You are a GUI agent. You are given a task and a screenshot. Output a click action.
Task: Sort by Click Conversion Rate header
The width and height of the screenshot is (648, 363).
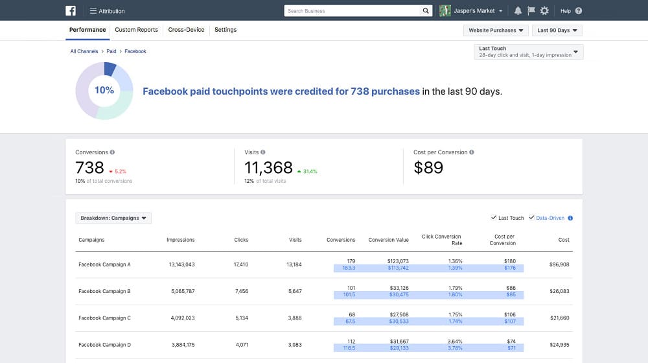point(441,240)
